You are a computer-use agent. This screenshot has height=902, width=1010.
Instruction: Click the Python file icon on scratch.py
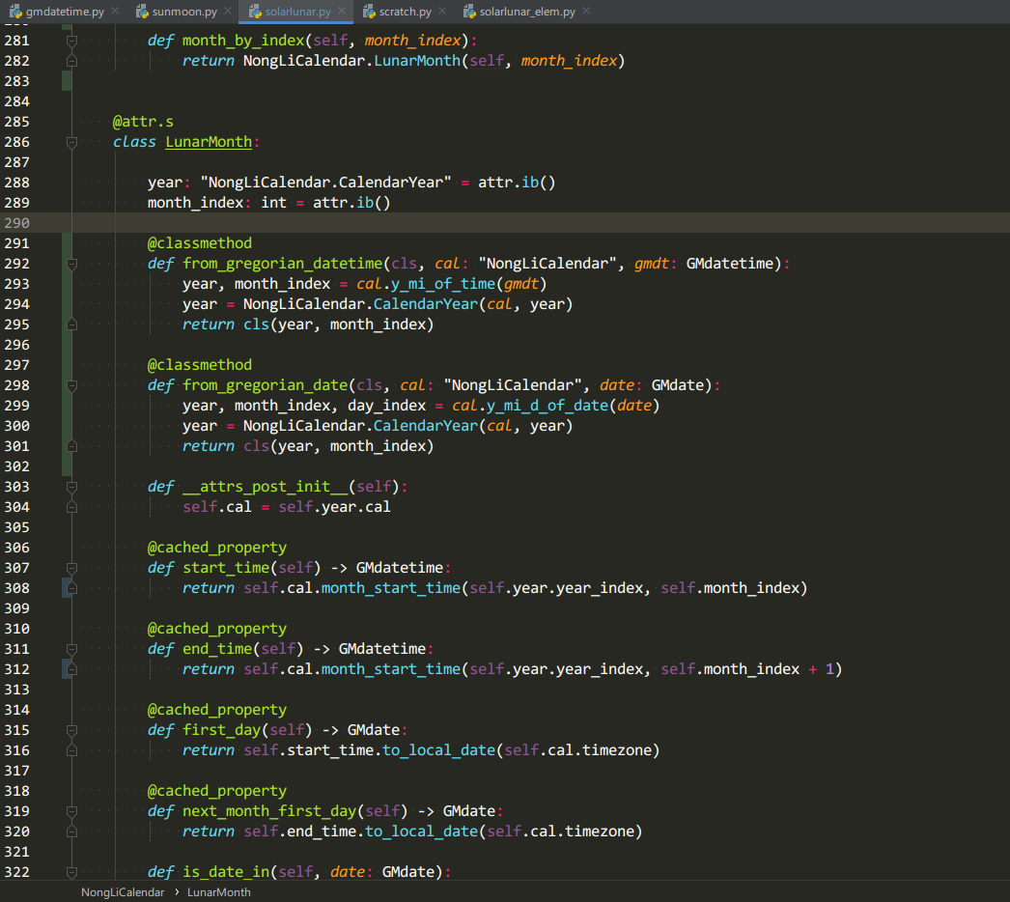coord(371,12)
